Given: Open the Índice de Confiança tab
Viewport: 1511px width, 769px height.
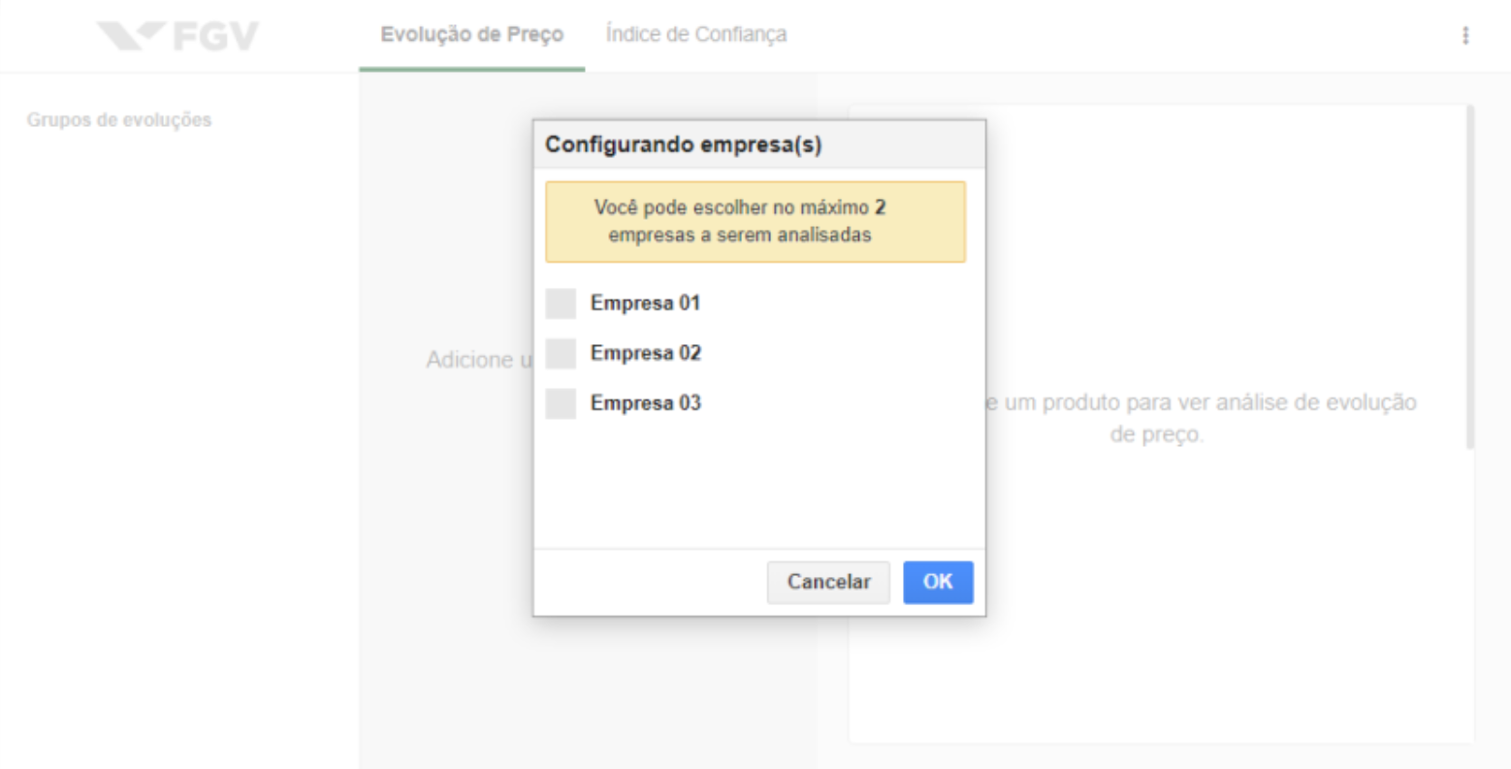Looking at the screenshot, I should 696,35.
